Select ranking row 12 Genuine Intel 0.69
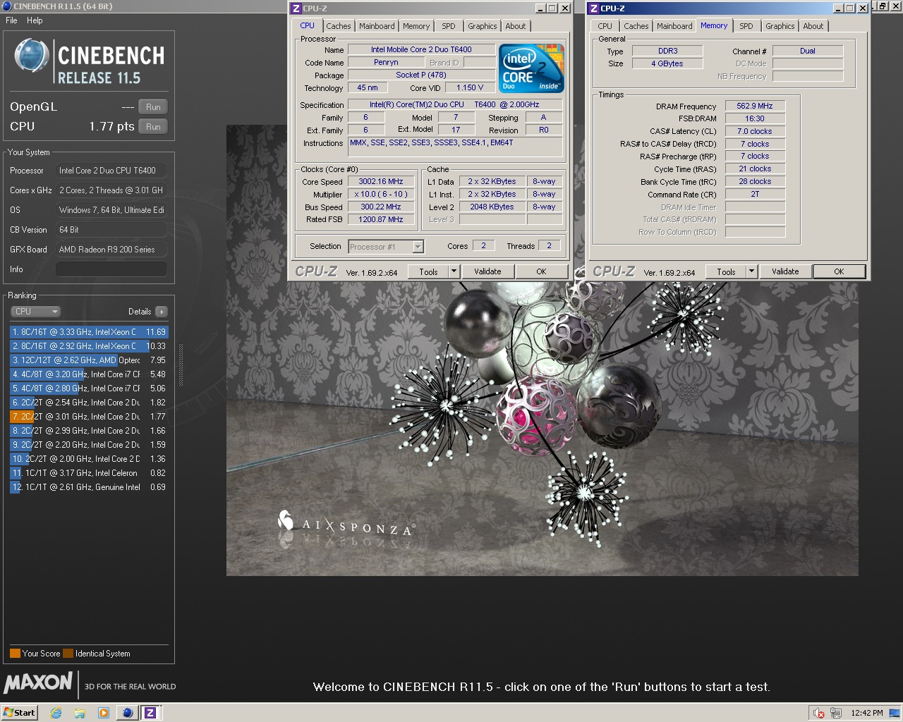903x722 pixels. click(89, 487)
